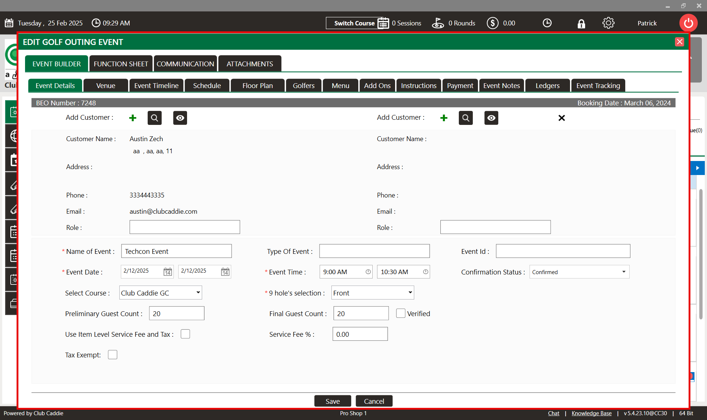Switch to Event Timeline sub-tab
The height and width of the screenshot is (420, 707).
pos(156,85)
